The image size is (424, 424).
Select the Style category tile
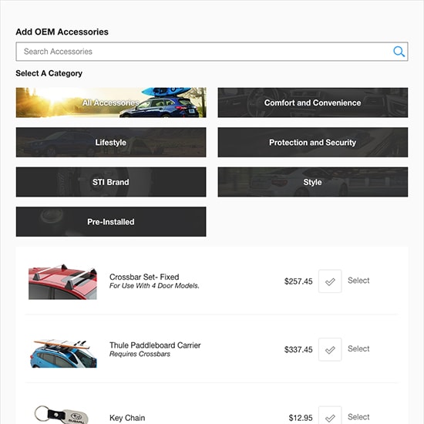coord(313,182)
